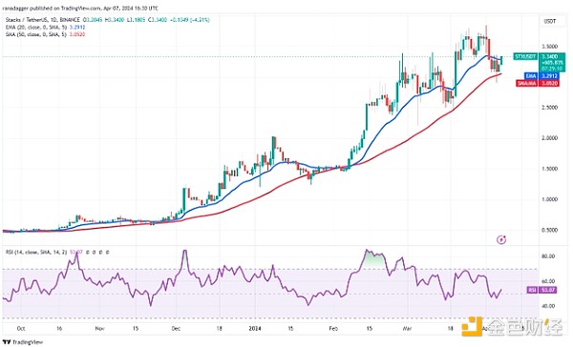Screen dimensions: 573x347
Task: Click the 80.00 level on RSI scale
Action: tap(548, 256)
